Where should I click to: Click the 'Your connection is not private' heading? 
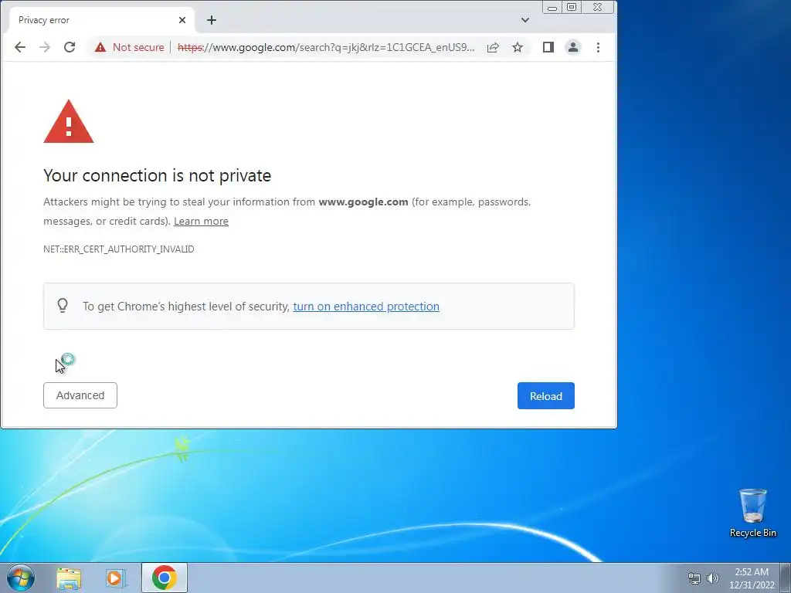pyautogui.click(x=158, y=175)
